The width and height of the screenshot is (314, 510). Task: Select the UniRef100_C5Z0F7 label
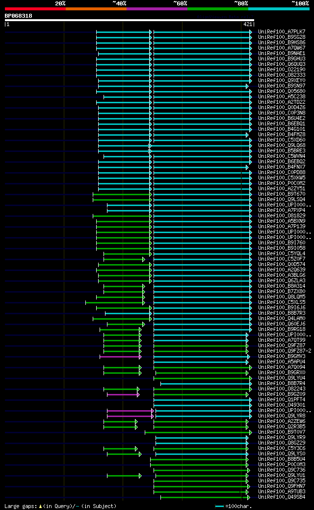(282, 259)
